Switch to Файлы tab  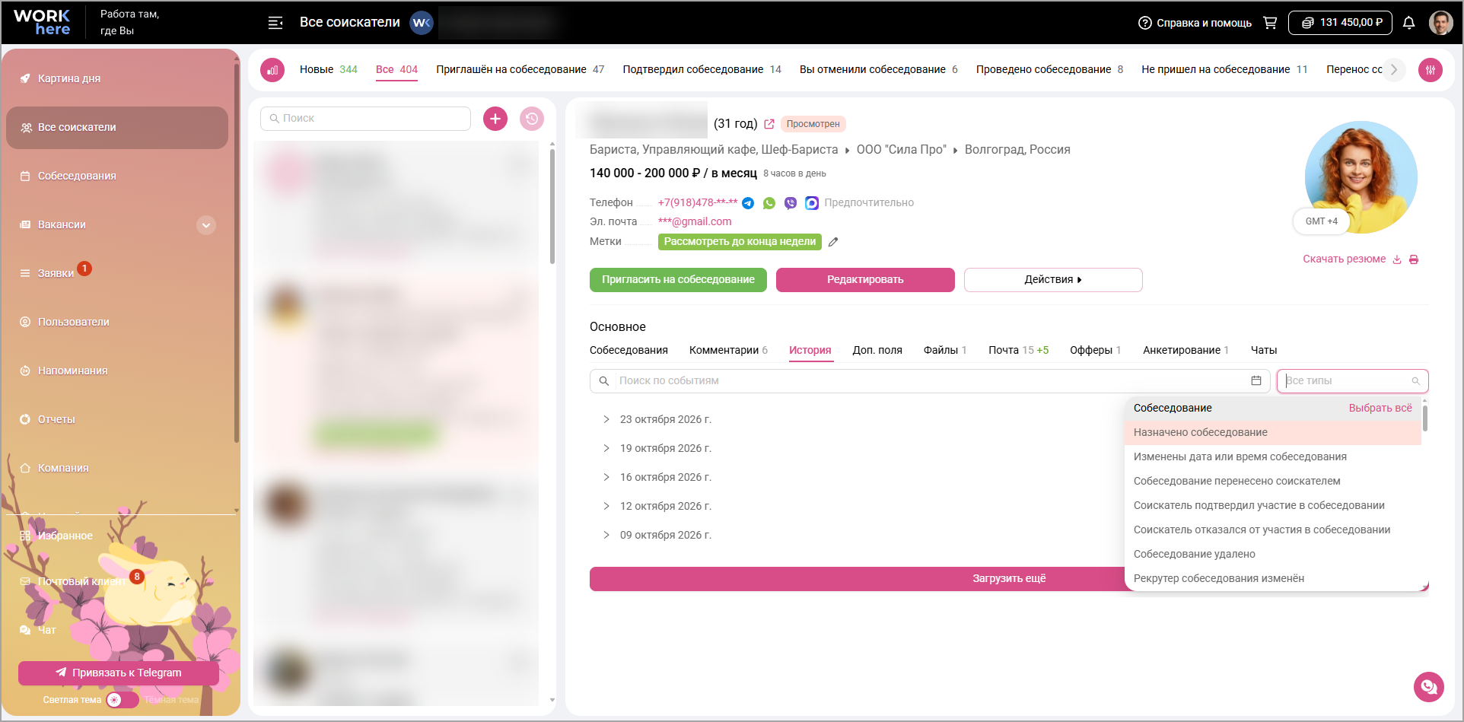945,350
